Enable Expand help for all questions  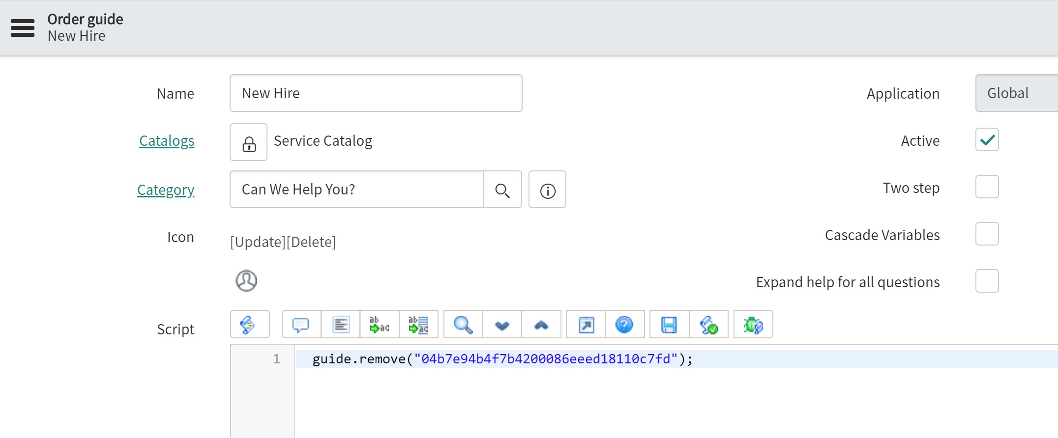(987, 281)
